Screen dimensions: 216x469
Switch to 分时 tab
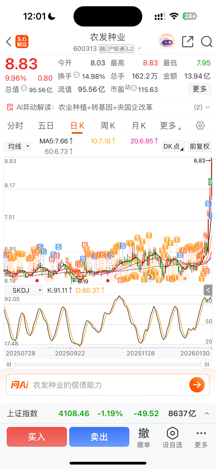[x=15, y=126]
